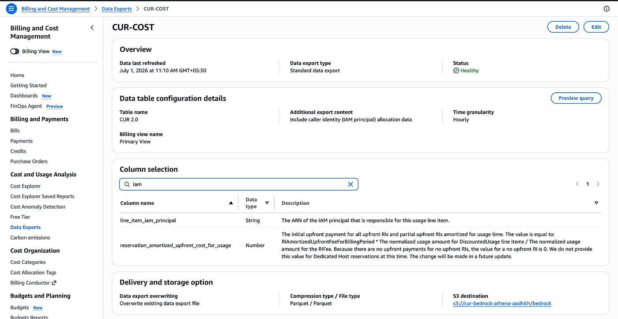Click the Data type header label
The width and height of the screenshot is (618, 319).
point(252,203)
